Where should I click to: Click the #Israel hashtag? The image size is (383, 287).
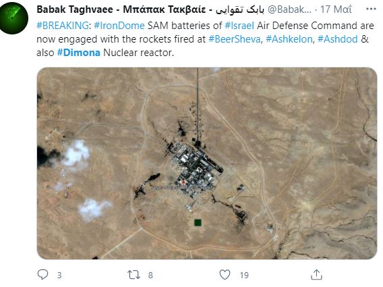239,26
